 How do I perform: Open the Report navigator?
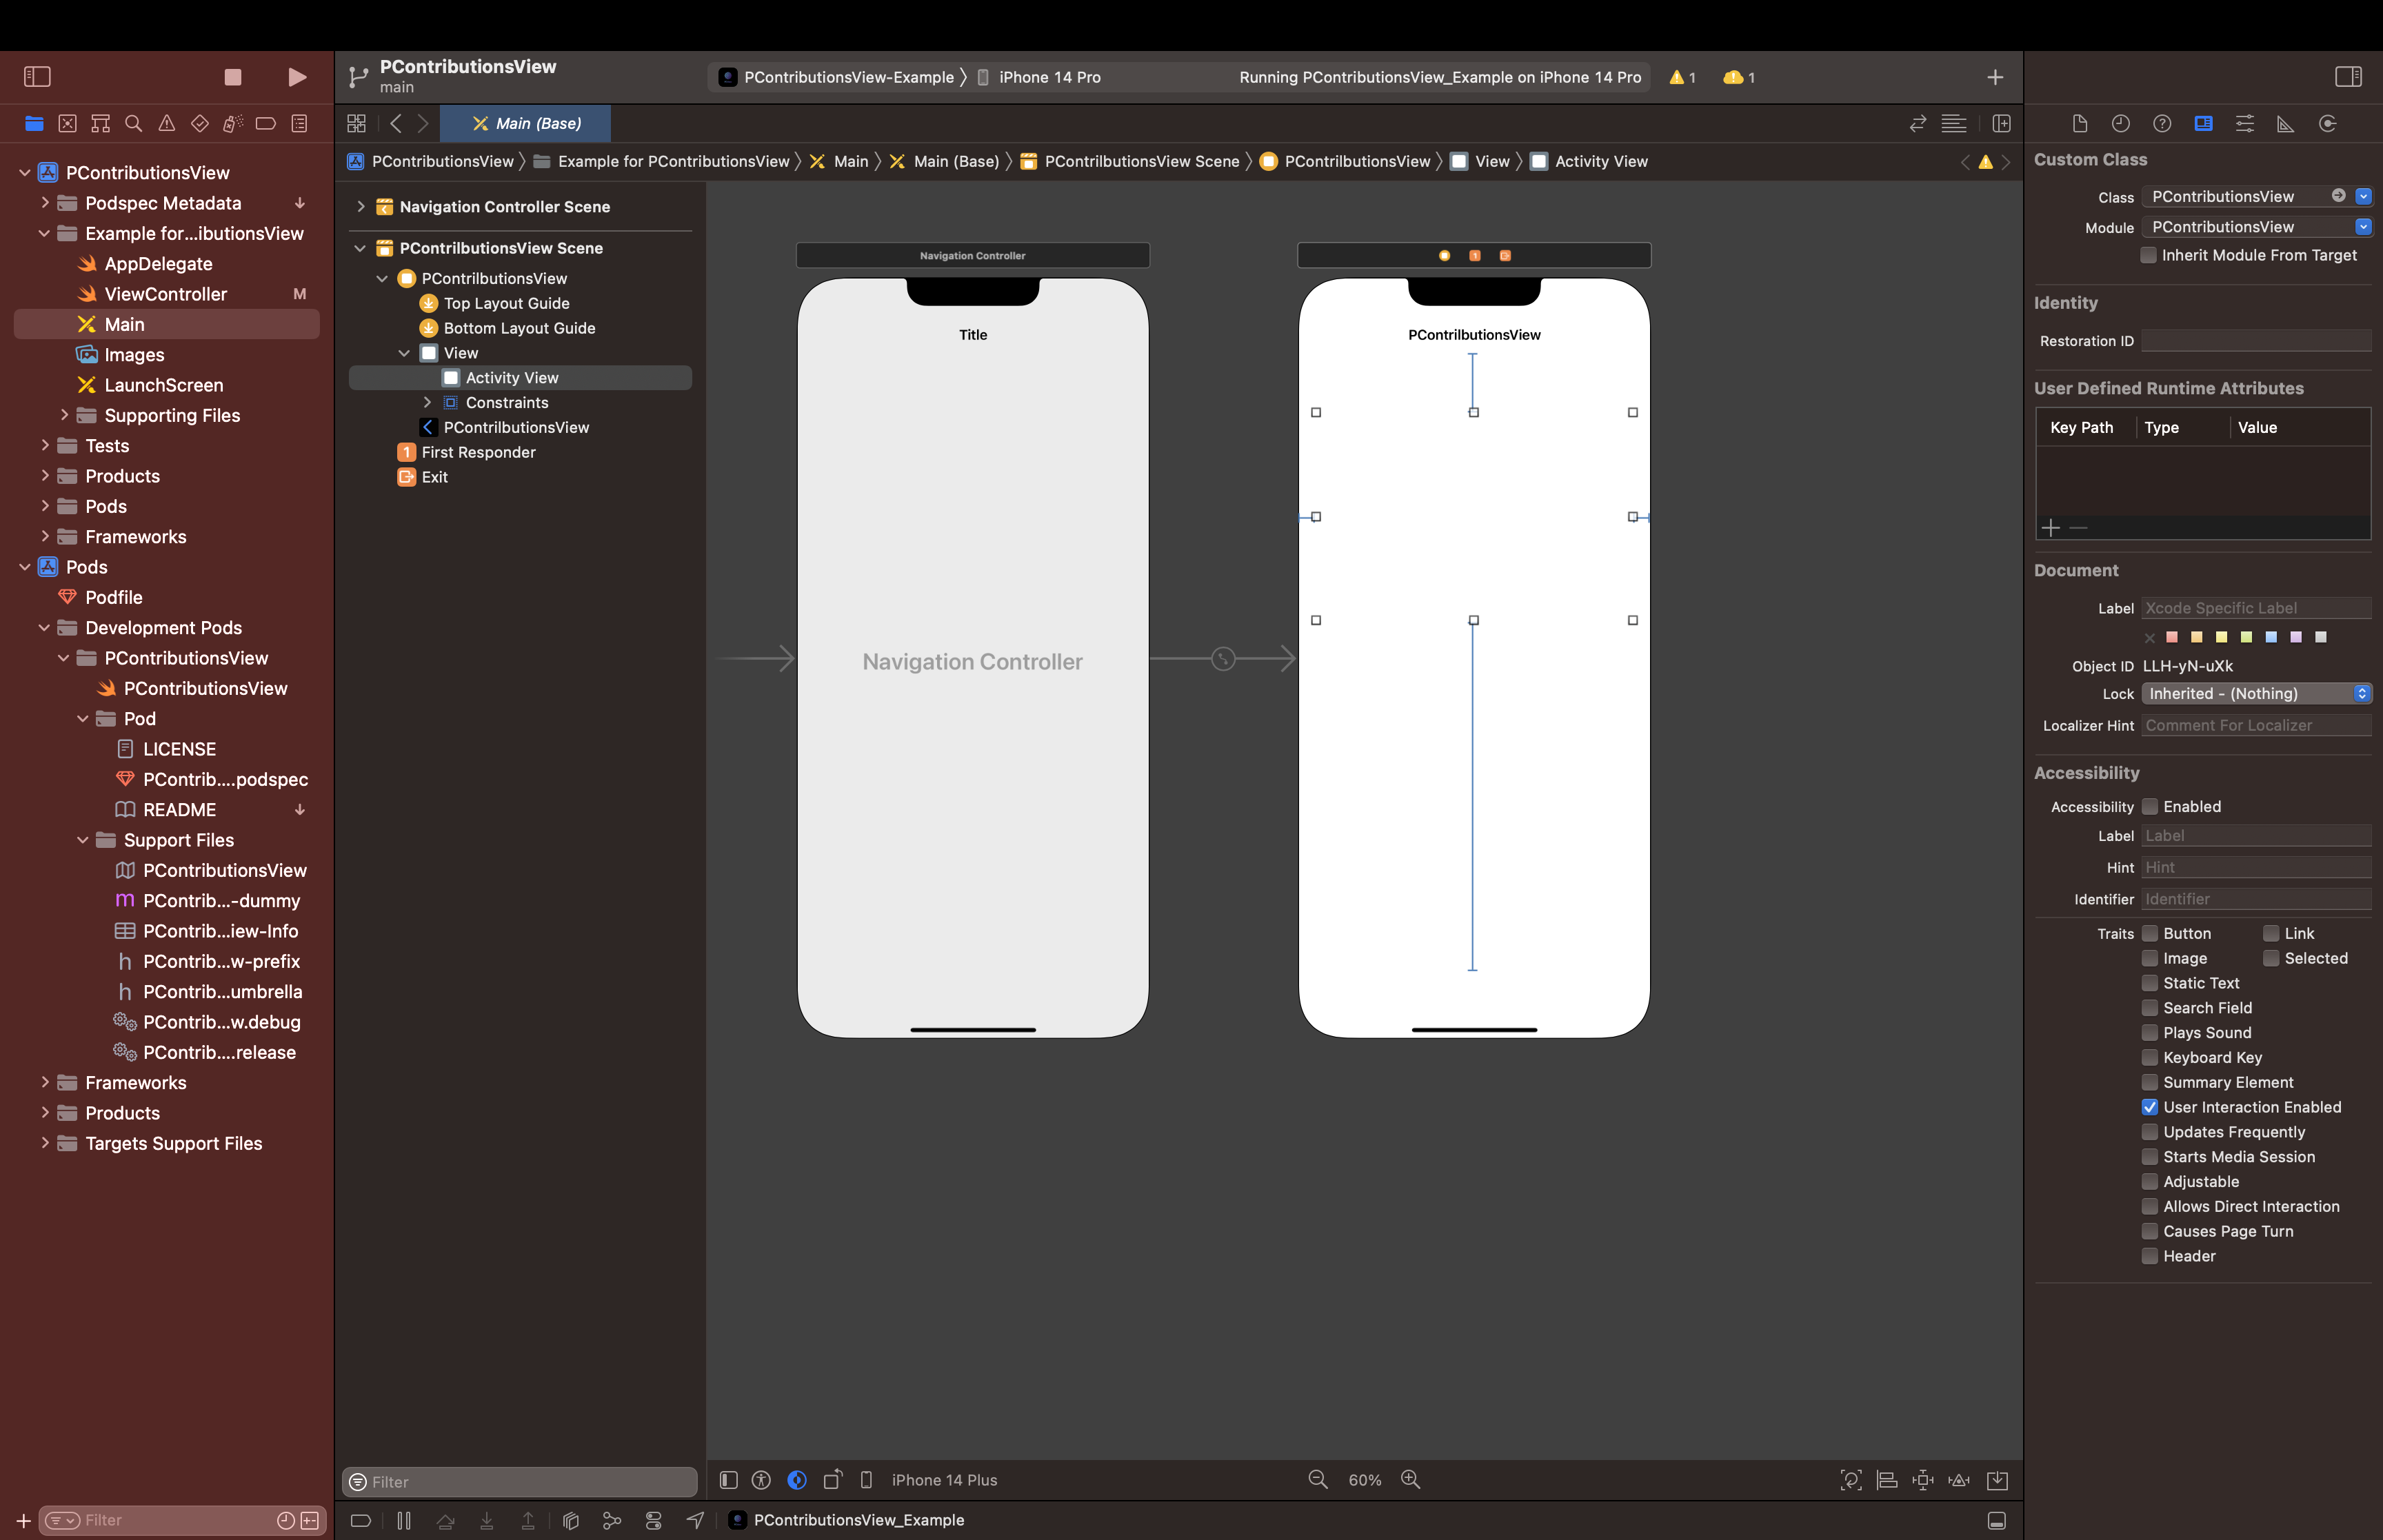[x=299, y=124]
